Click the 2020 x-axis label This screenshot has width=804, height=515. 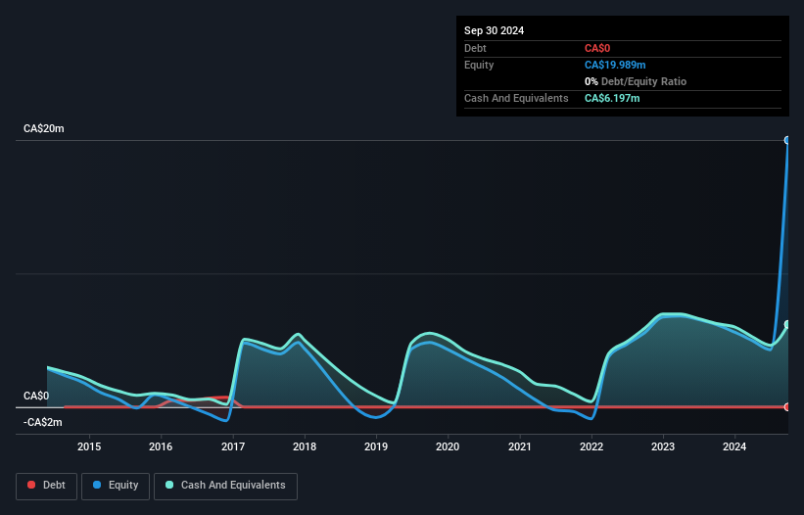coord(448,446)
